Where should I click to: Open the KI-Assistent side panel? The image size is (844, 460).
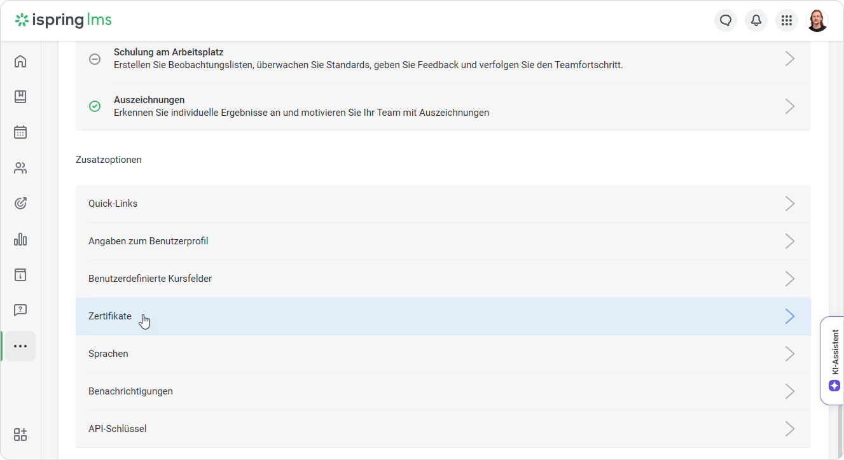coord(834,360)
